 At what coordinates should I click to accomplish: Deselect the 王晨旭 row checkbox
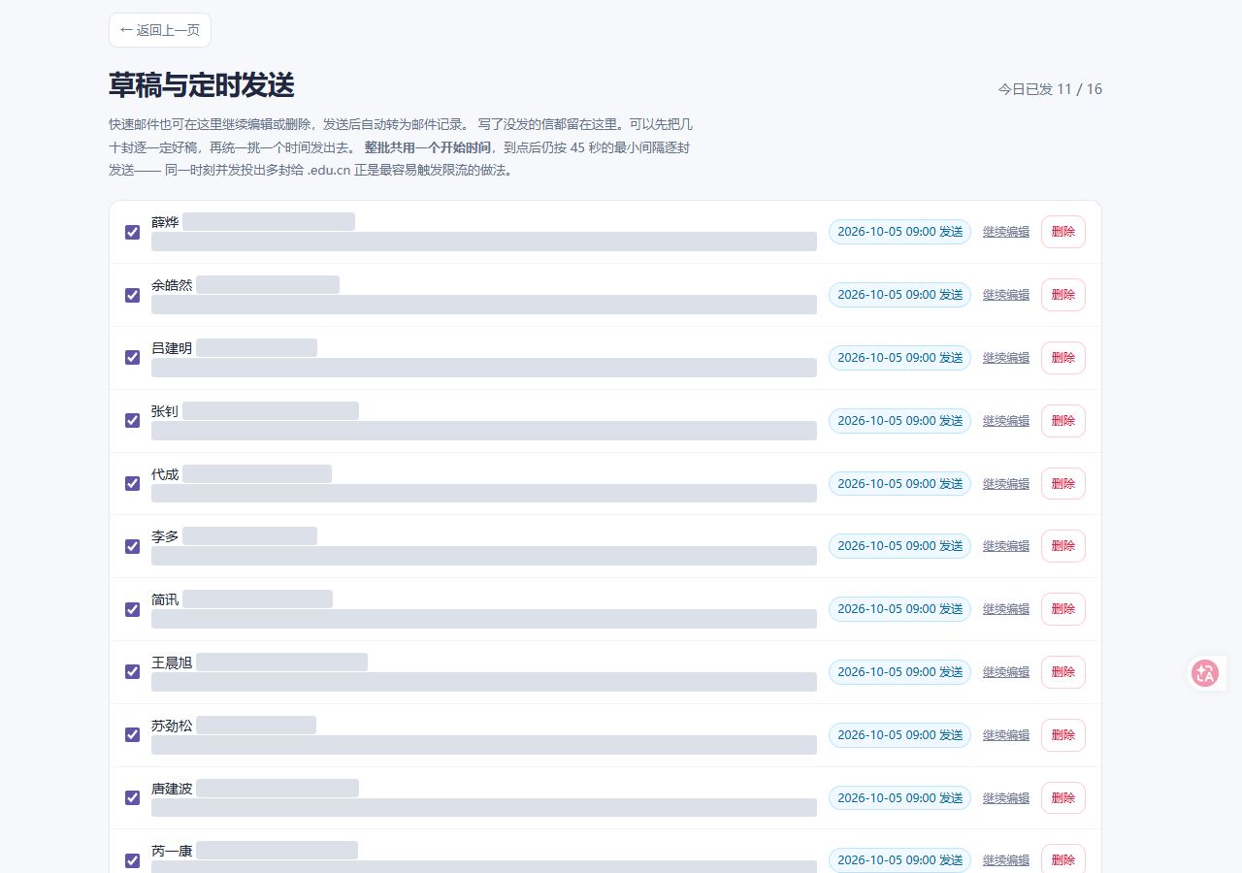[x=133, y=672]
